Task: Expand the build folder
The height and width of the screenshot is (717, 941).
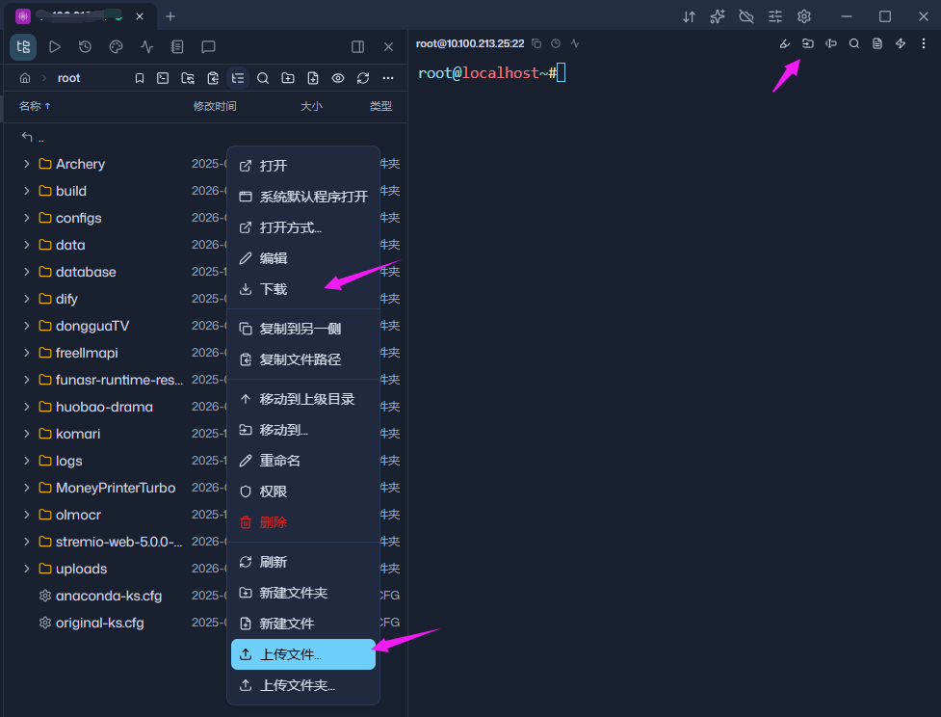Action: point(26,191)
